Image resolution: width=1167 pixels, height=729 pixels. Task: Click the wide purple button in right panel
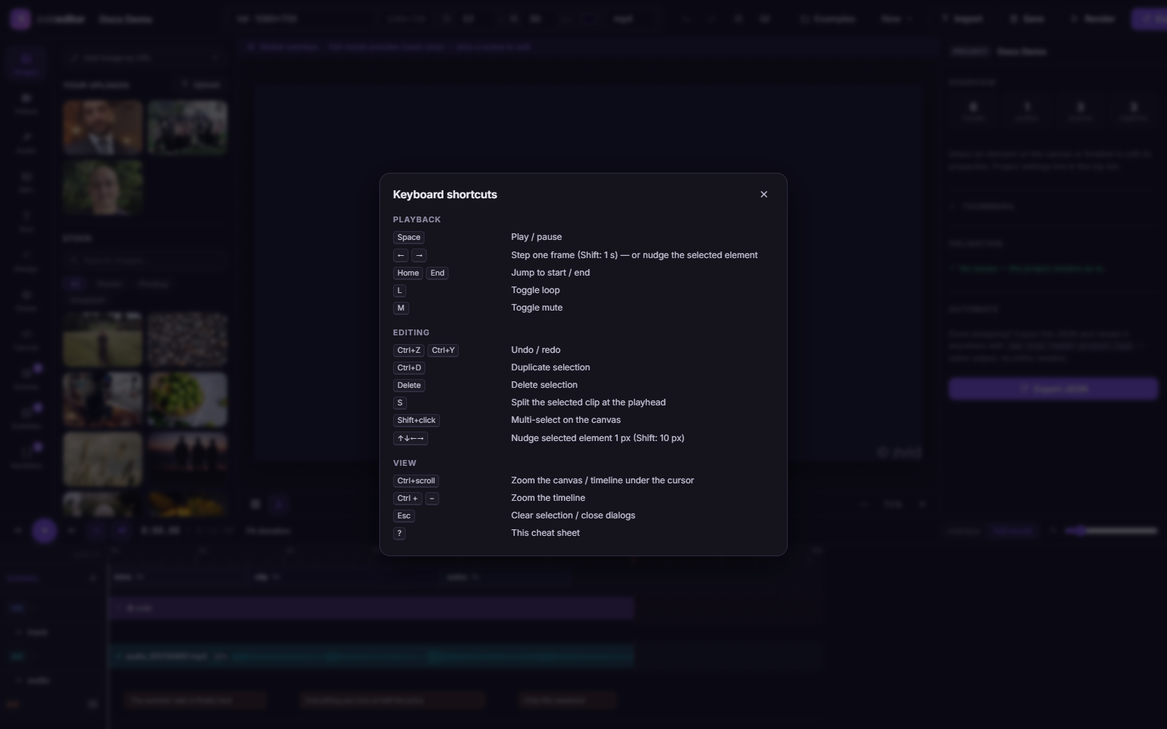tap(1052, 389)
